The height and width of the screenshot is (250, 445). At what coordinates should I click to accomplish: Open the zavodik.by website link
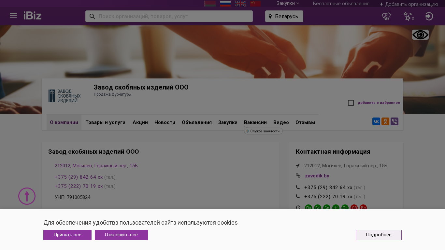pos(317,176)
